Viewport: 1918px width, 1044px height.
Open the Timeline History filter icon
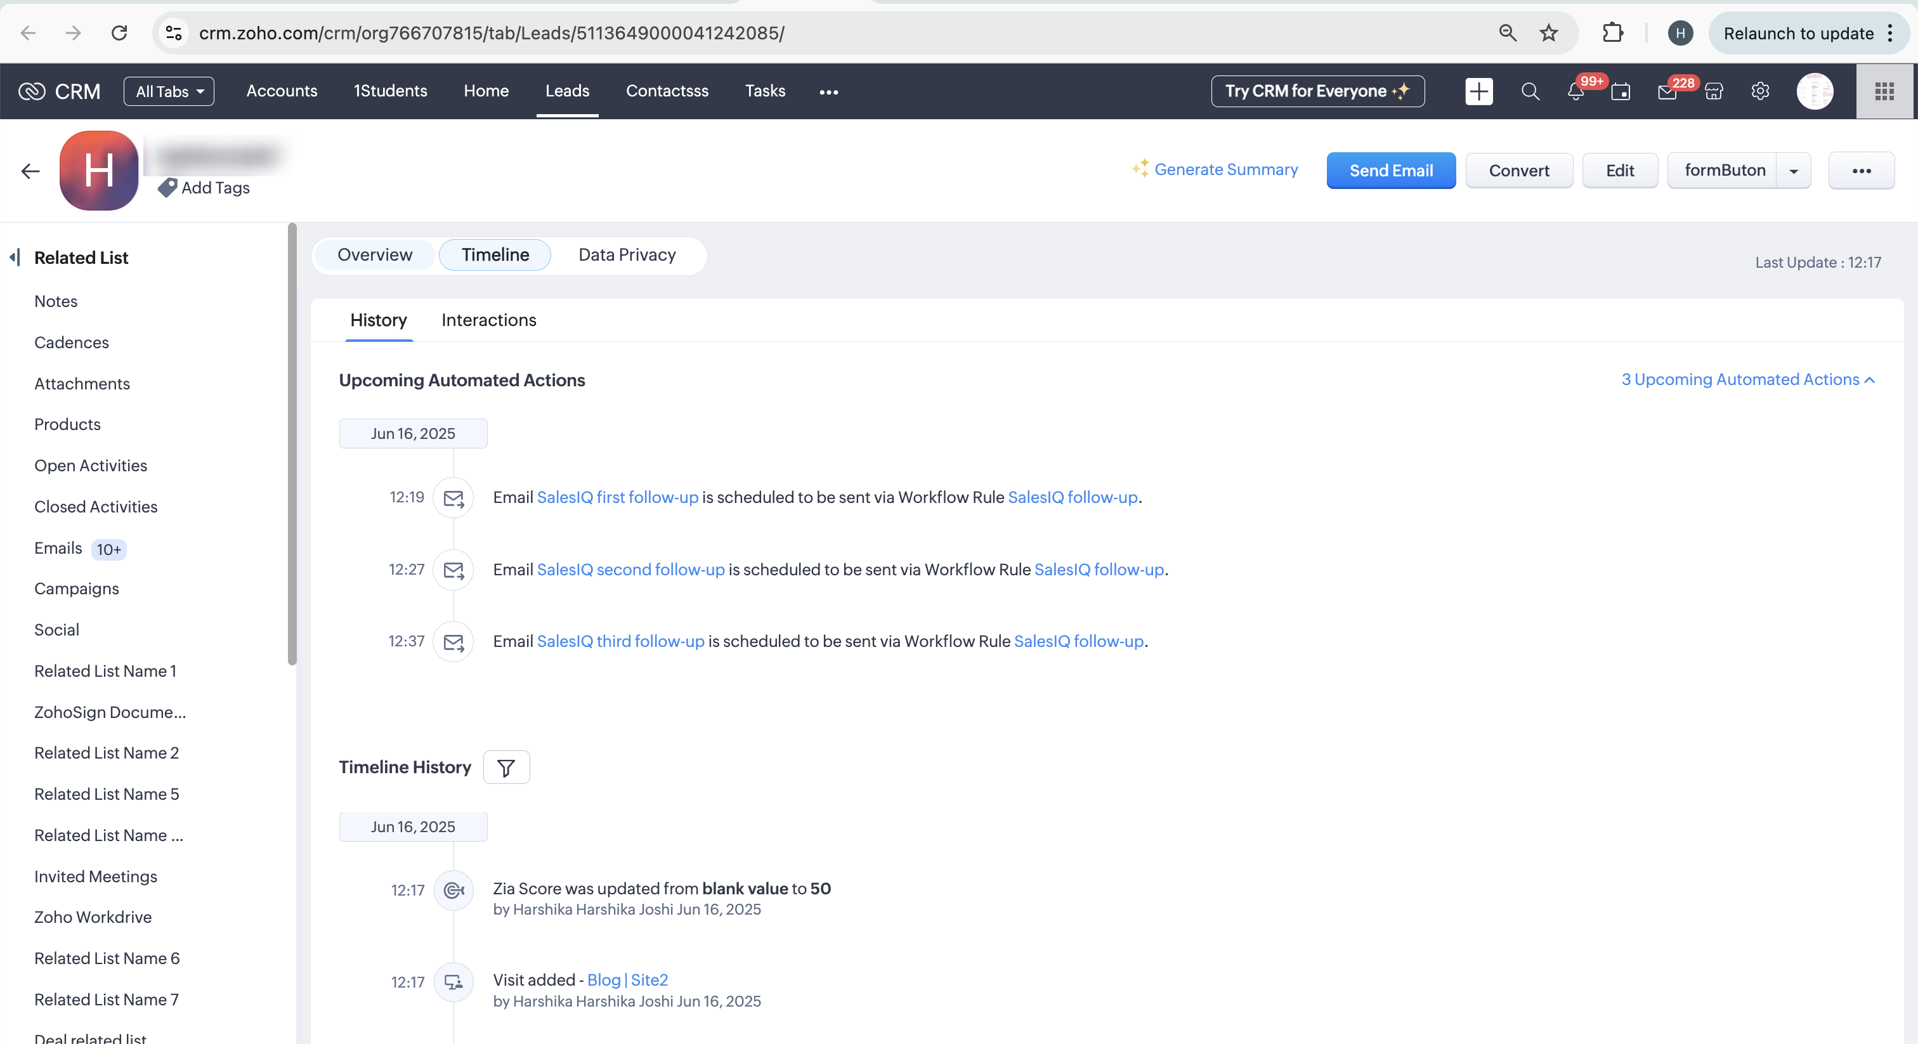click(x=506, y=767)
